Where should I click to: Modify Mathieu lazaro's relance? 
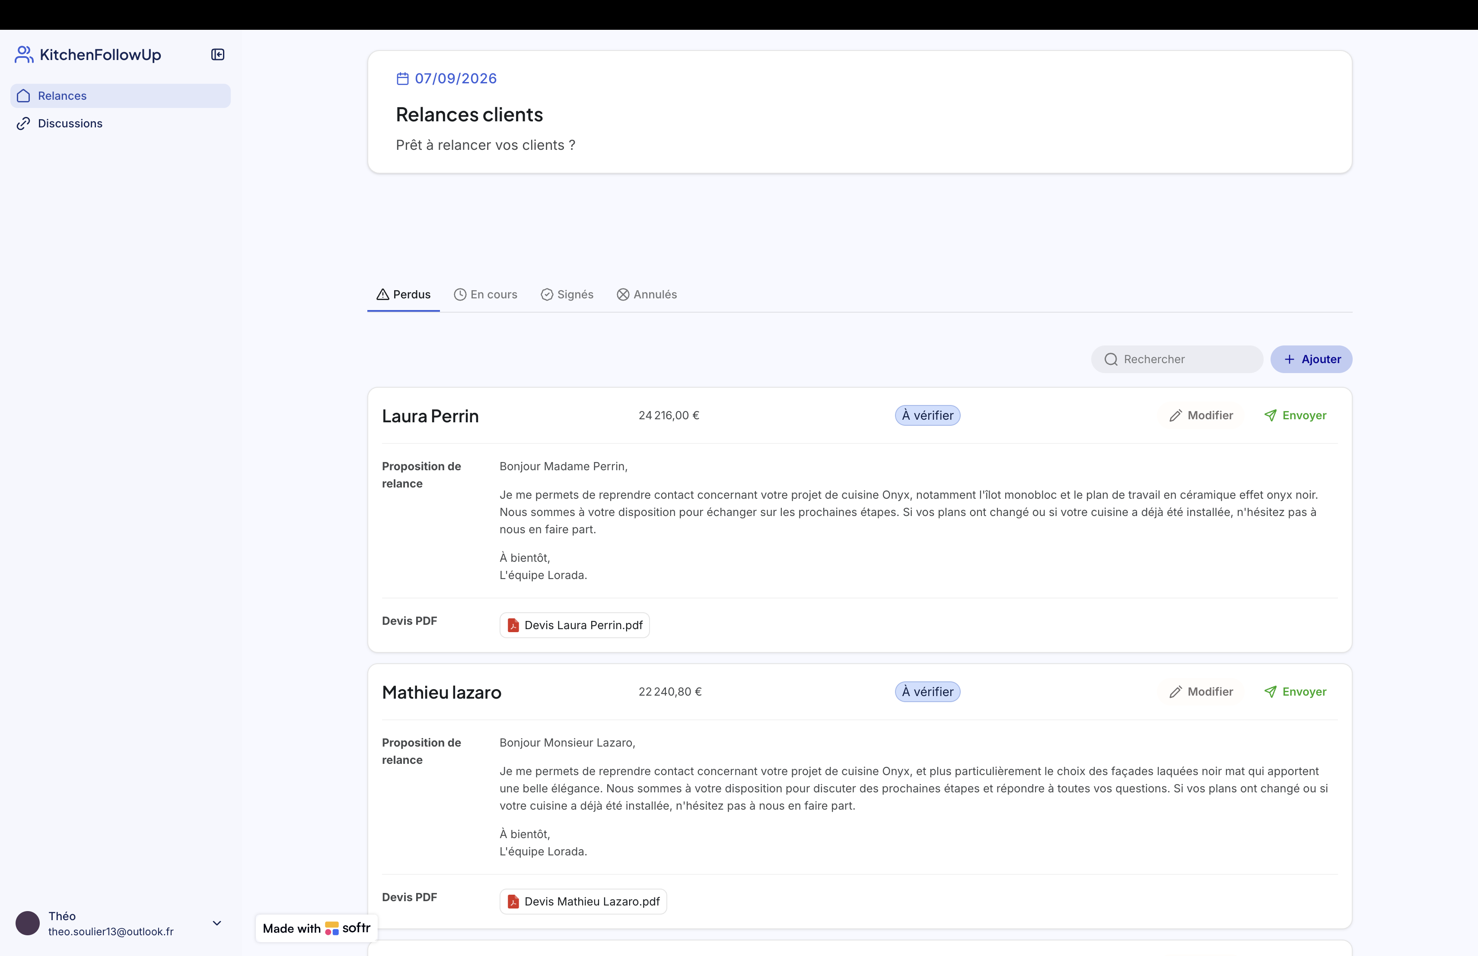pos(1201,692)
